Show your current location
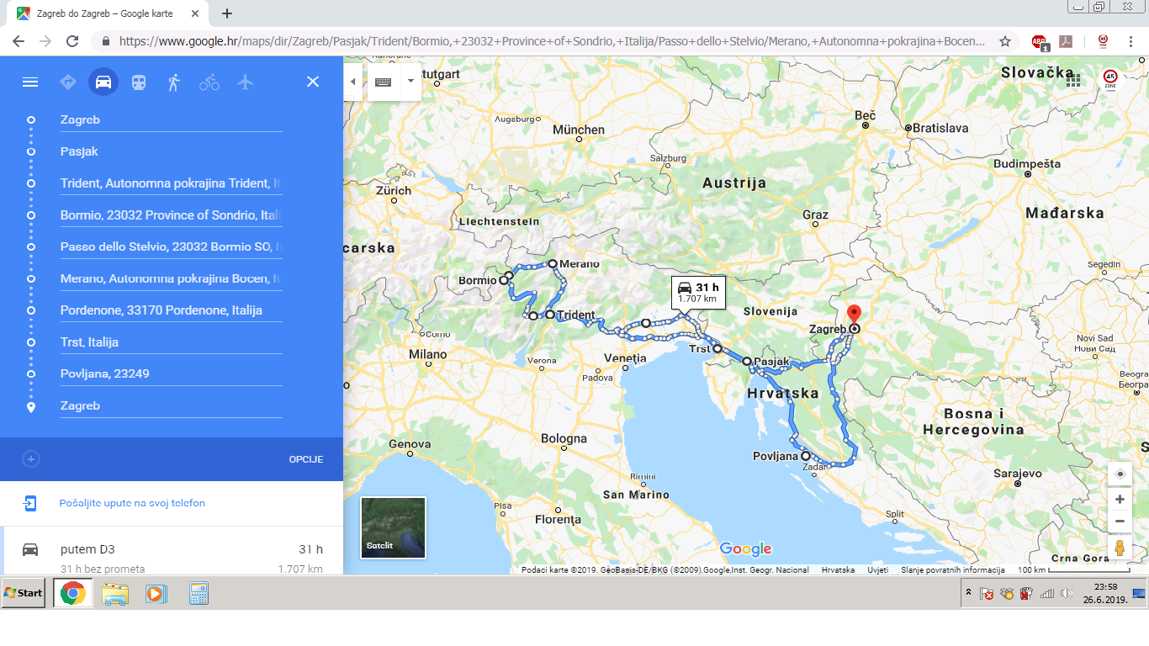The width and height of the screenshot is (1149, 646). click(1120, 474)
